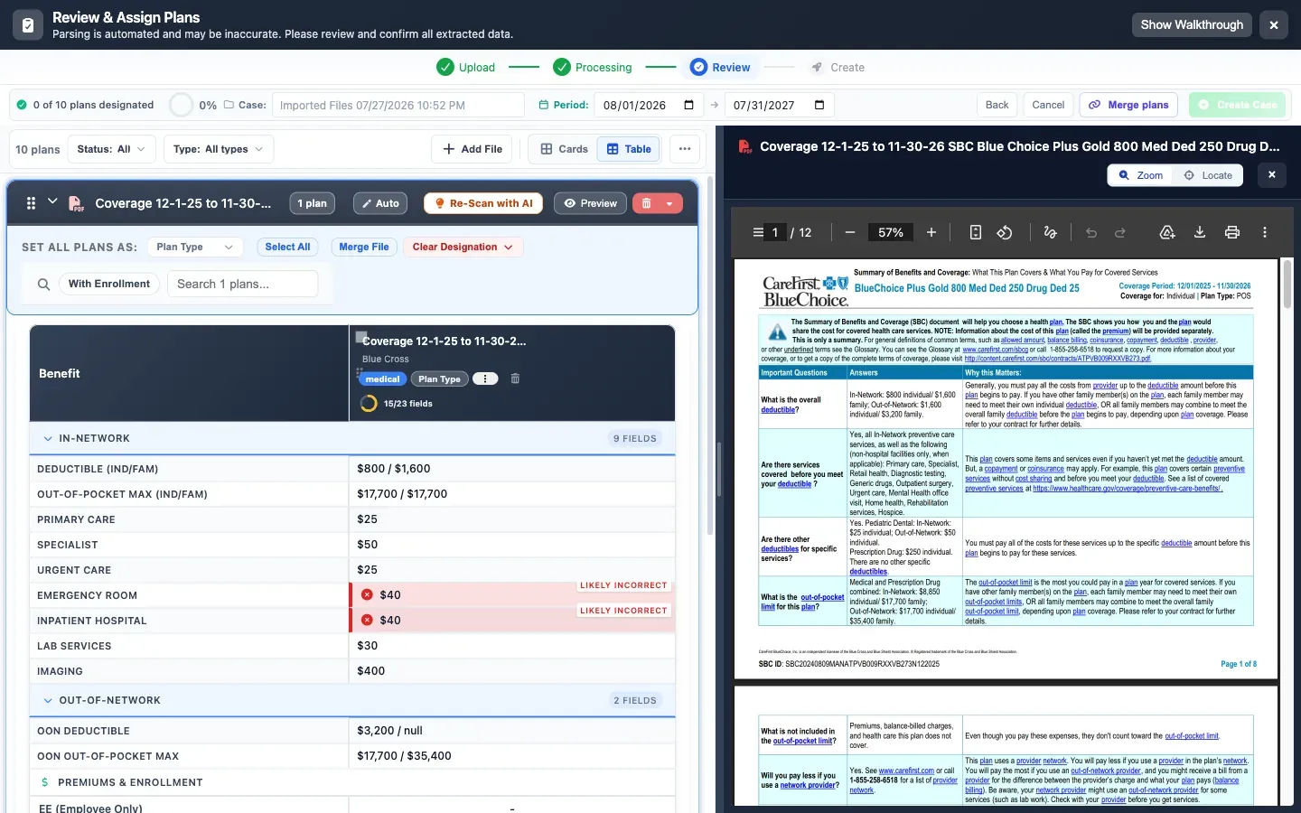Open the PDF viewer more-actions menu

click(x=1265, y=232)
